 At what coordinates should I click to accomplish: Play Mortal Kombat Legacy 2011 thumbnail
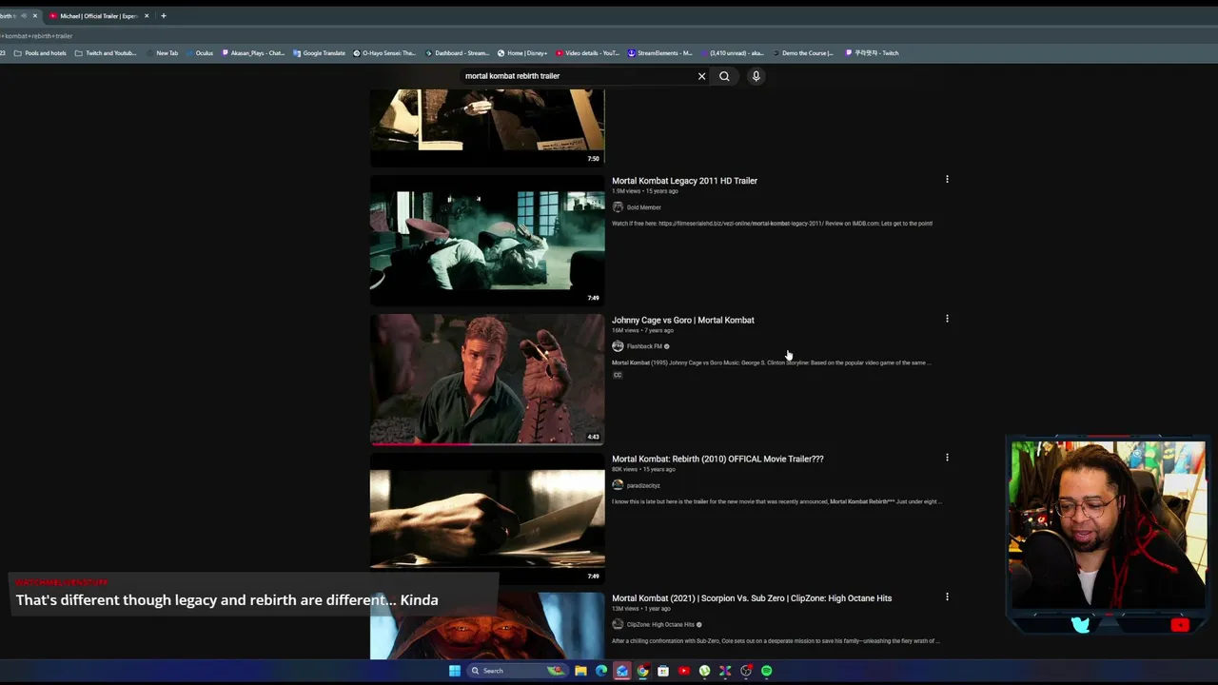pyautogui.click(x=487, y=240)
